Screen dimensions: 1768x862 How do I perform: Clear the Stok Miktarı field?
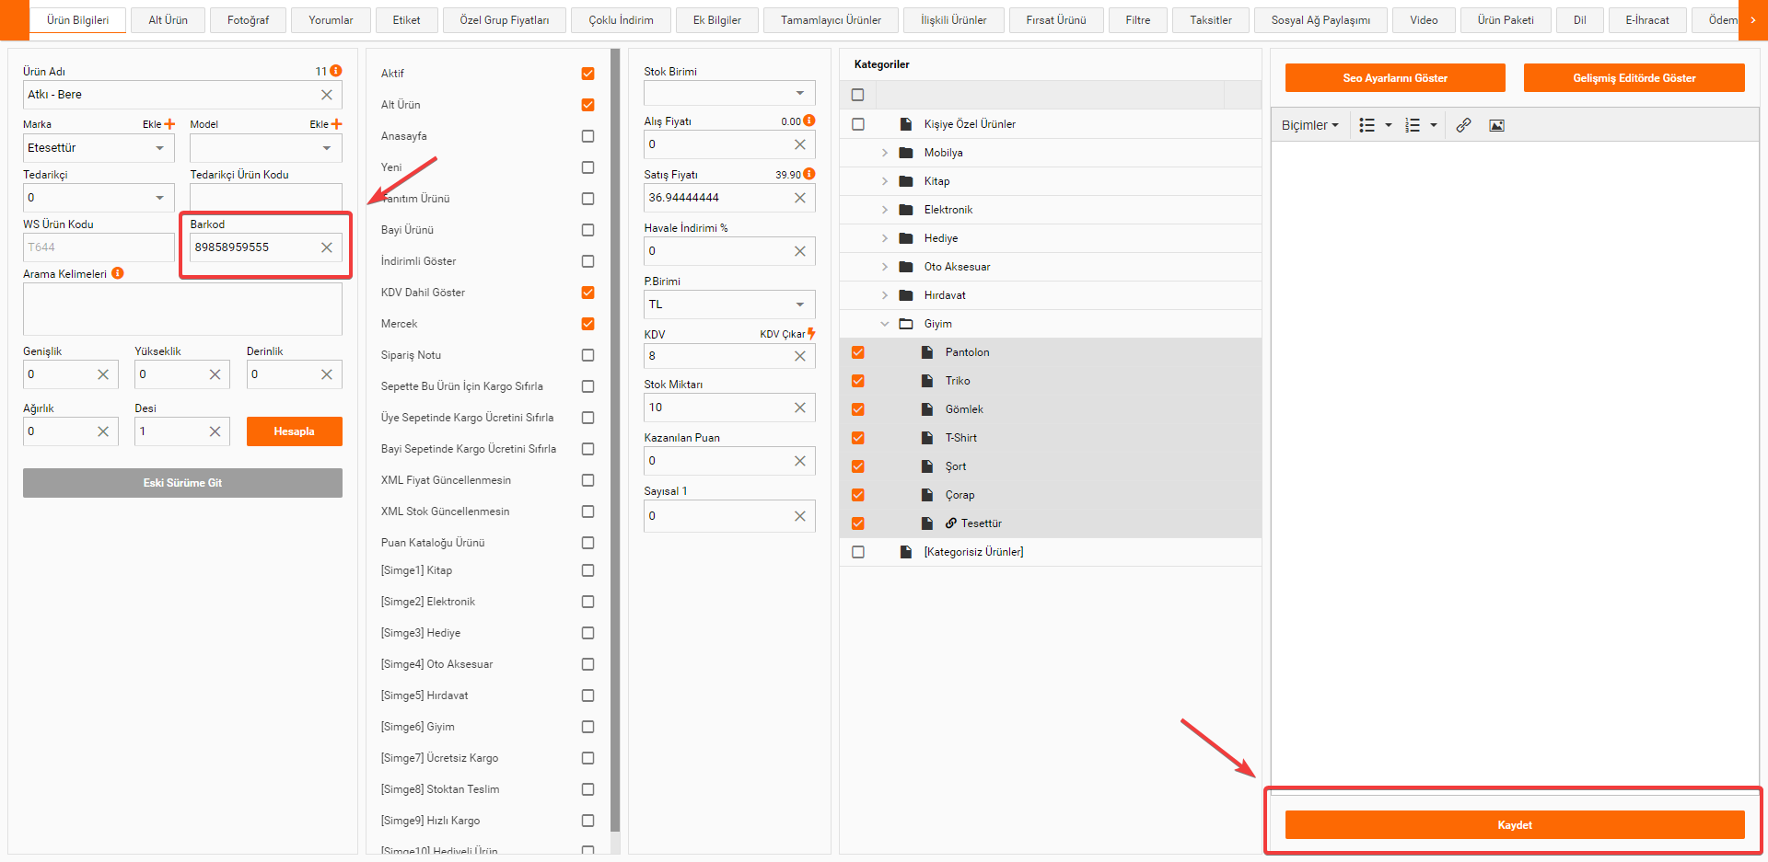click(800, 408)
